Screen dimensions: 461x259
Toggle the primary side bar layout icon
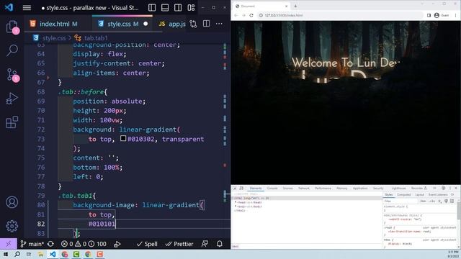(152, 8)
